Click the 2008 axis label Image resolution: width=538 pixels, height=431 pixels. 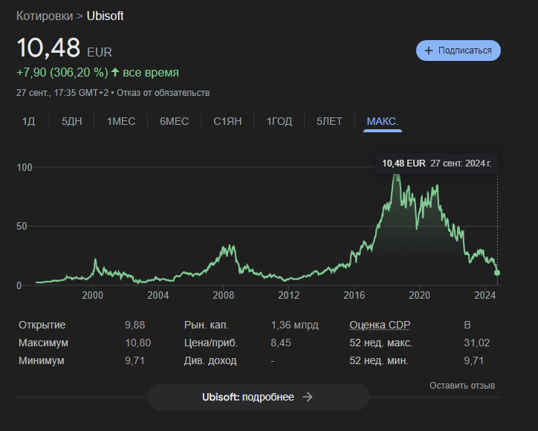pos(224,295)
